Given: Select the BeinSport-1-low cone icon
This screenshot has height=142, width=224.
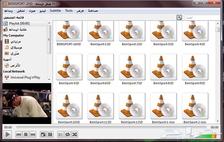Looking at the screenshot, I should pyautogui.click(x=163, y=106).
